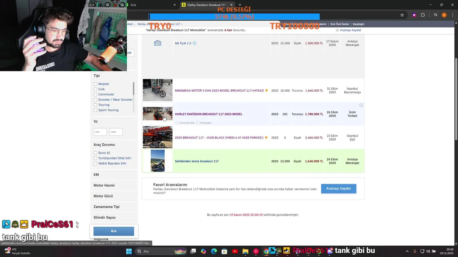
Task: Tick the Commuter checkbox
Action: click(x=95, y=95)
